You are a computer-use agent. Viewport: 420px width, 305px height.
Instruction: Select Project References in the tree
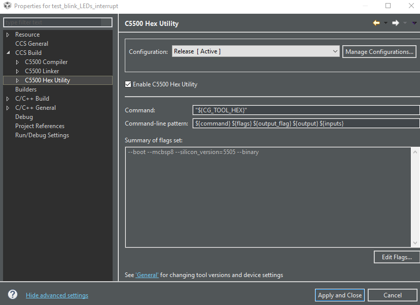pos(40,126)
